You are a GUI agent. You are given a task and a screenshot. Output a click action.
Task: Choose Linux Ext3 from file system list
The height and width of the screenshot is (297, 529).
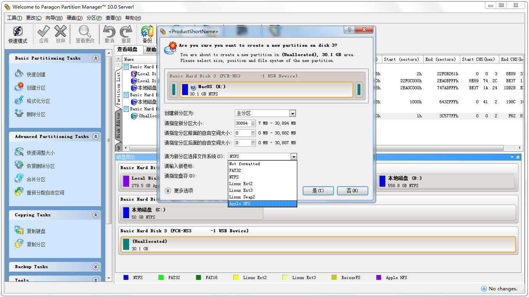tap(262, 190)
